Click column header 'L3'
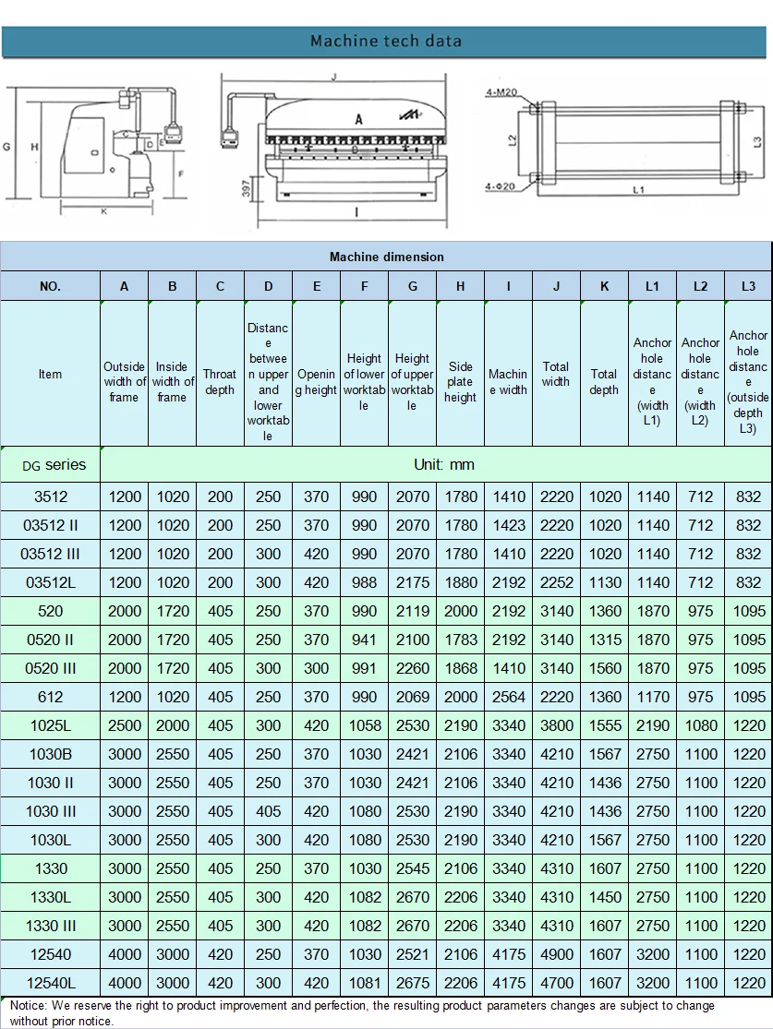The width and height of the screenshot is (773, 1029). tap(748, 286)
